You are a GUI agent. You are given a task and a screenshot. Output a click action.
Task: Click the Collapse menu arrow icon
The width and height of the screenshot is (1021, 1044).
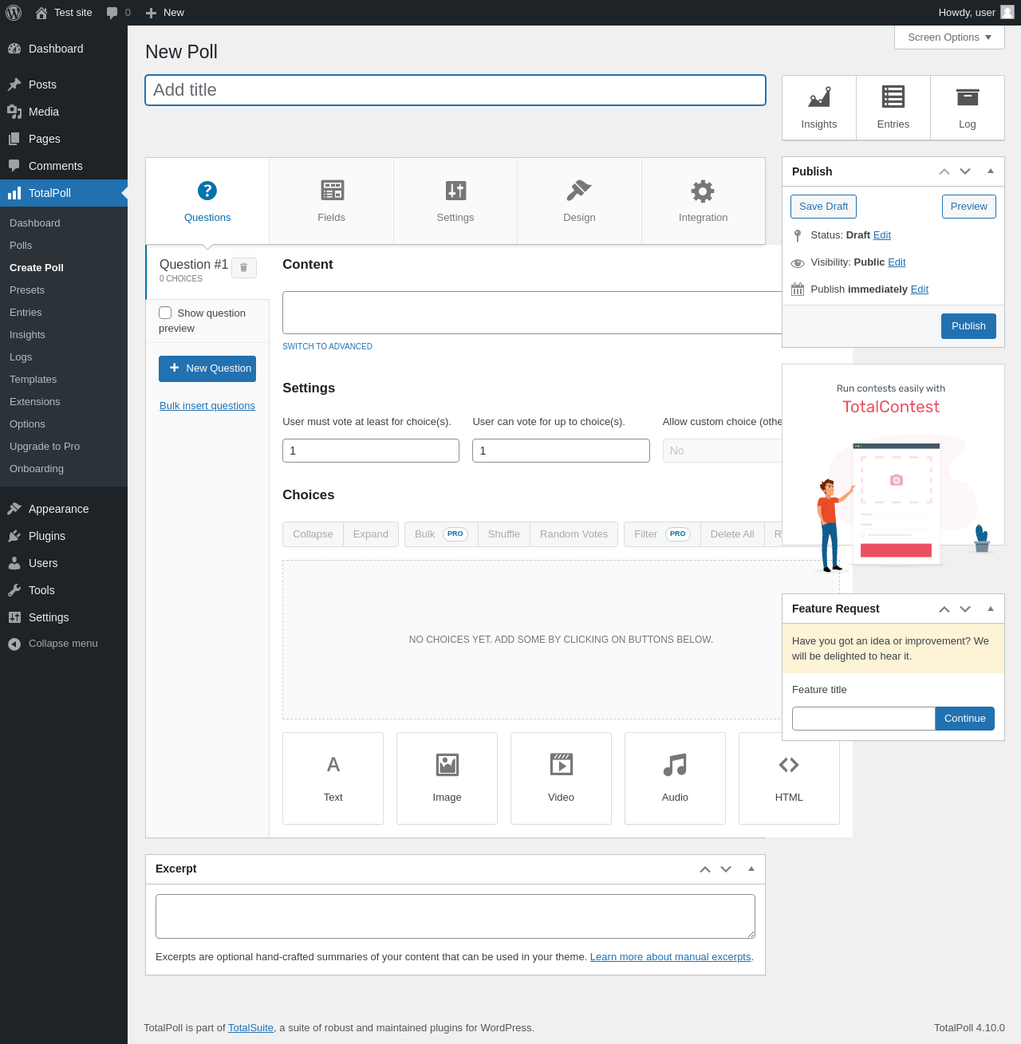pyautogui.click(x=14, y=644)
